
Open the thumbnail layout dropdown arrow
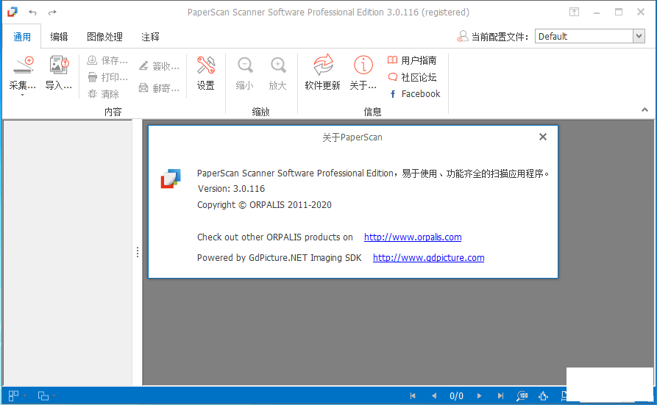tap(25, 395)
